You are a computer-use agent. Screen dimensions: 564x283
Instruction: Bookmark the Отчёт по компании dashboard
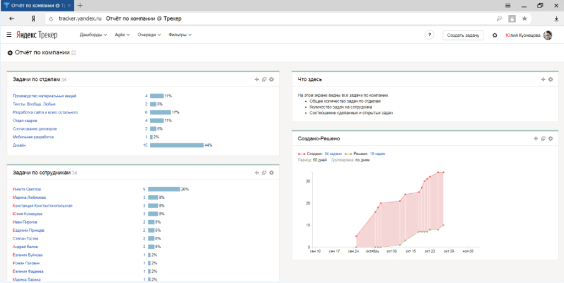click(x=74, y=53)
